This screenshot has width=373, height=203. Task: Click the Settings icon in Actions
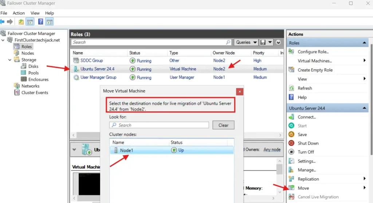[291, 161]
